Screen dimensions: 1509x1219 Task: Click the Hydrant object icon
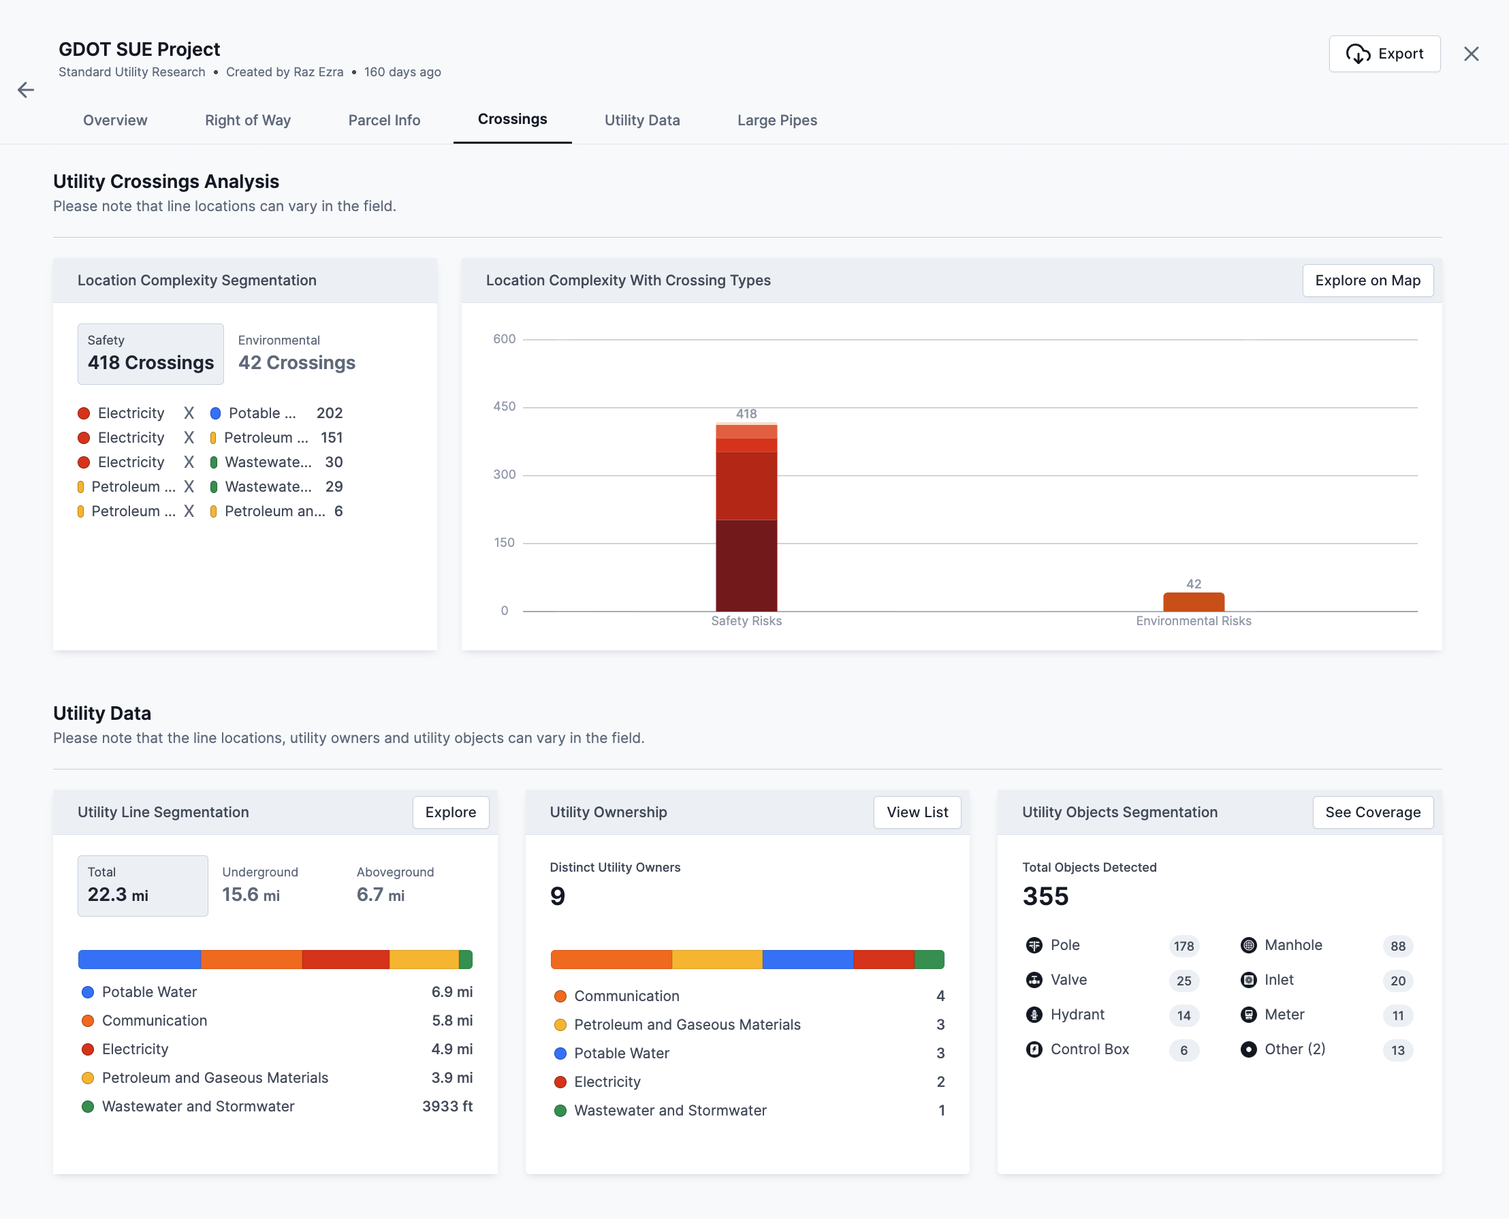(1034, 1015)
